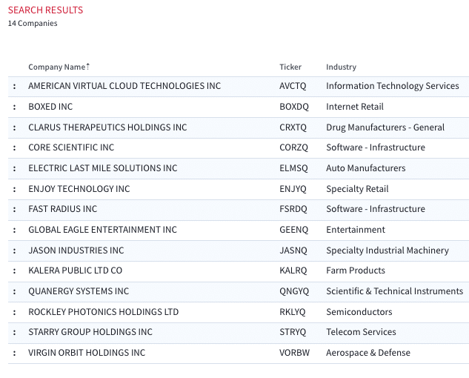This screenshot has width=469, height=378.
Task: Select QUANERGY SYSTEMS INC company name
Action: [x=79, y=291]
